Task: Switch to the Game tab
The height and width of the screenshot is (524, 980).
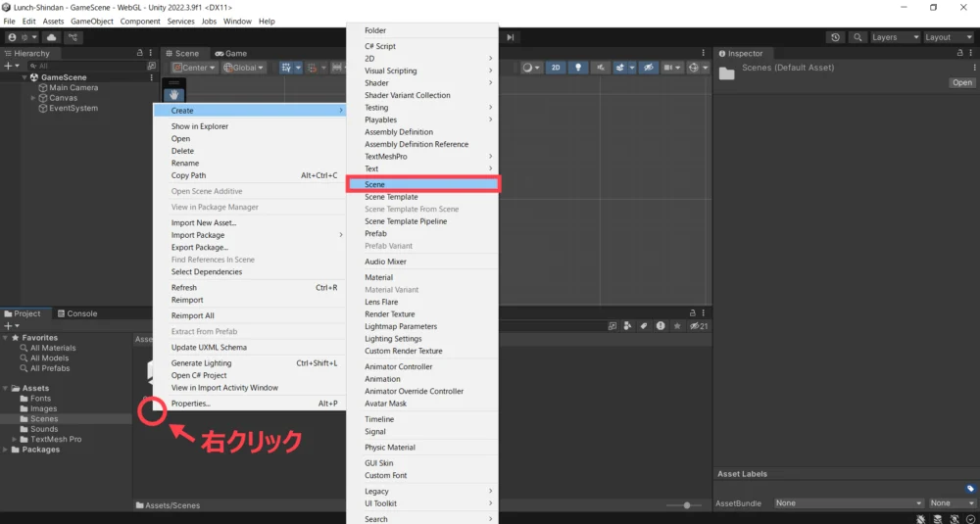Action: pyautogui.click(x=230, y=53)
